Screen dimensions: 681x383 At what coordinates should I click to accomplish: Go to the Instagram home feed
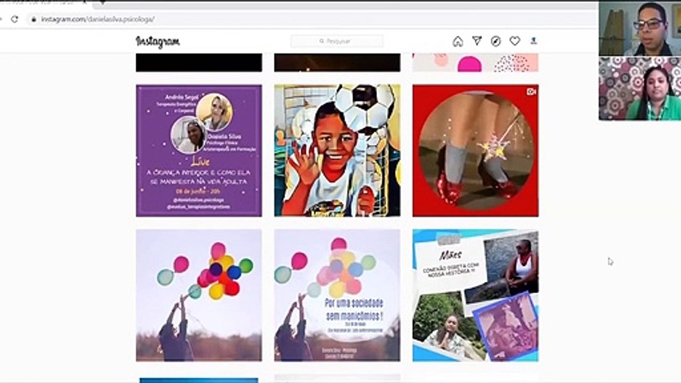click(458, 41)
